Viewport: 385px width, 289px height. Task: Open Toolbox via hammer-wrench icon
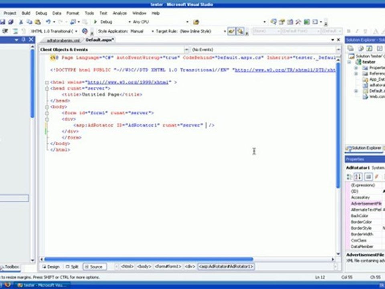298,22
